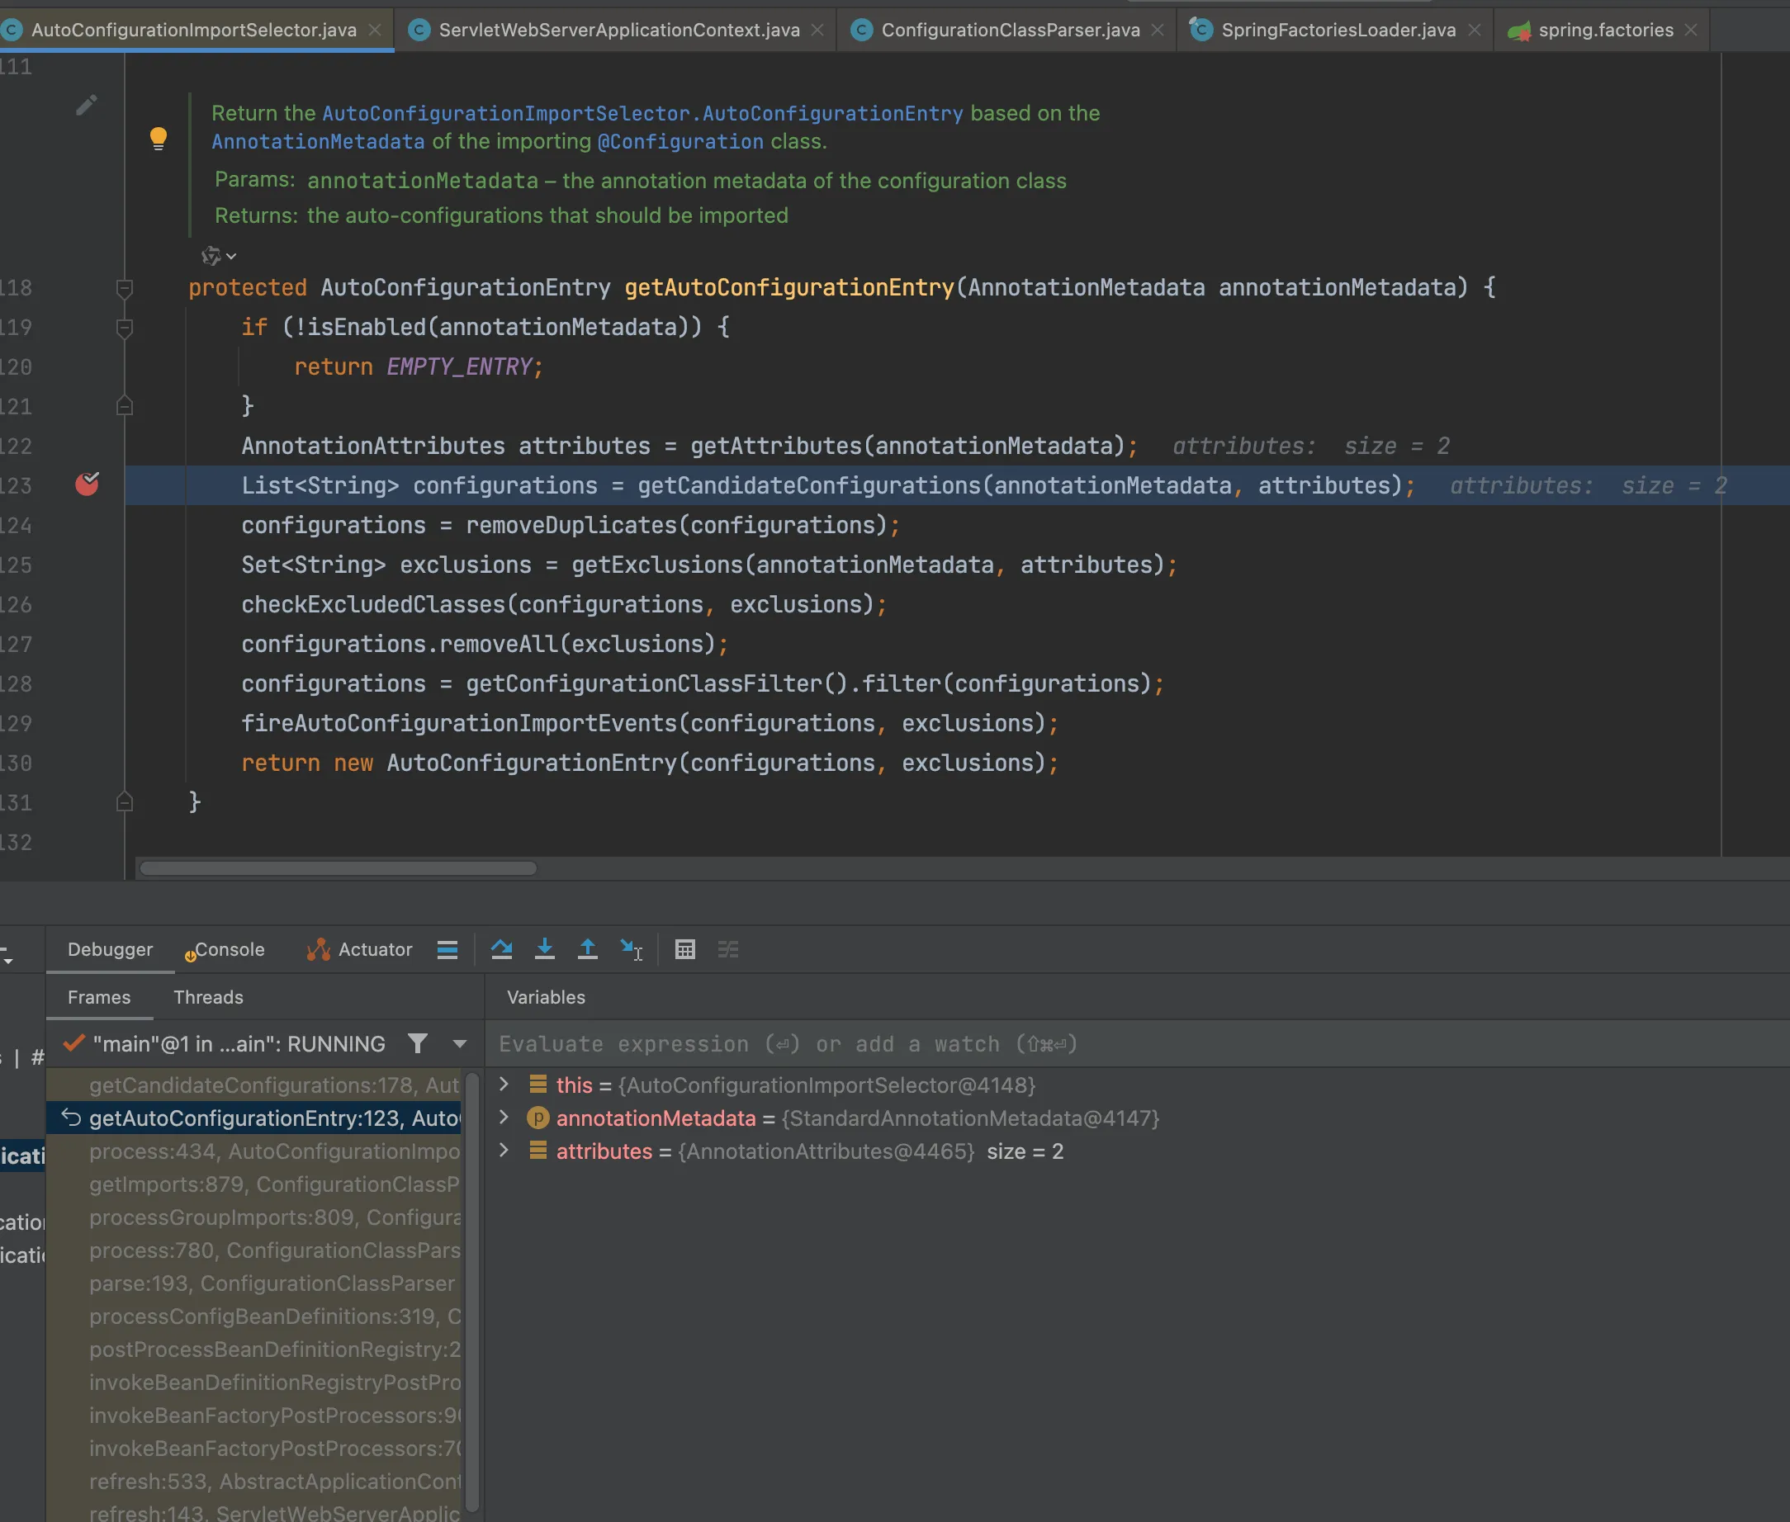1790x1522 pixels.
Task: Click the horizontal editor scrollbar
Action: tap(339, 868)
